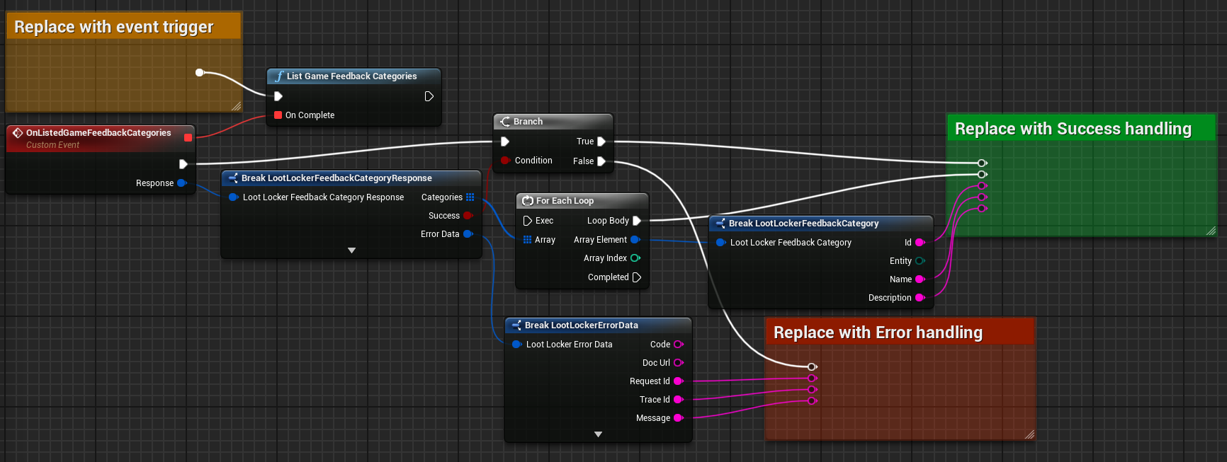The image size is (1227, 462).
Task: Click the Break LootLockerErrorData struct icon
Action: [516, 325]
